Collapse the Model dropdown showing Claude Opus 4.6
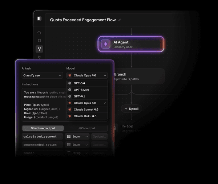This screenshot has width=218, height=184. coord(87,75)
